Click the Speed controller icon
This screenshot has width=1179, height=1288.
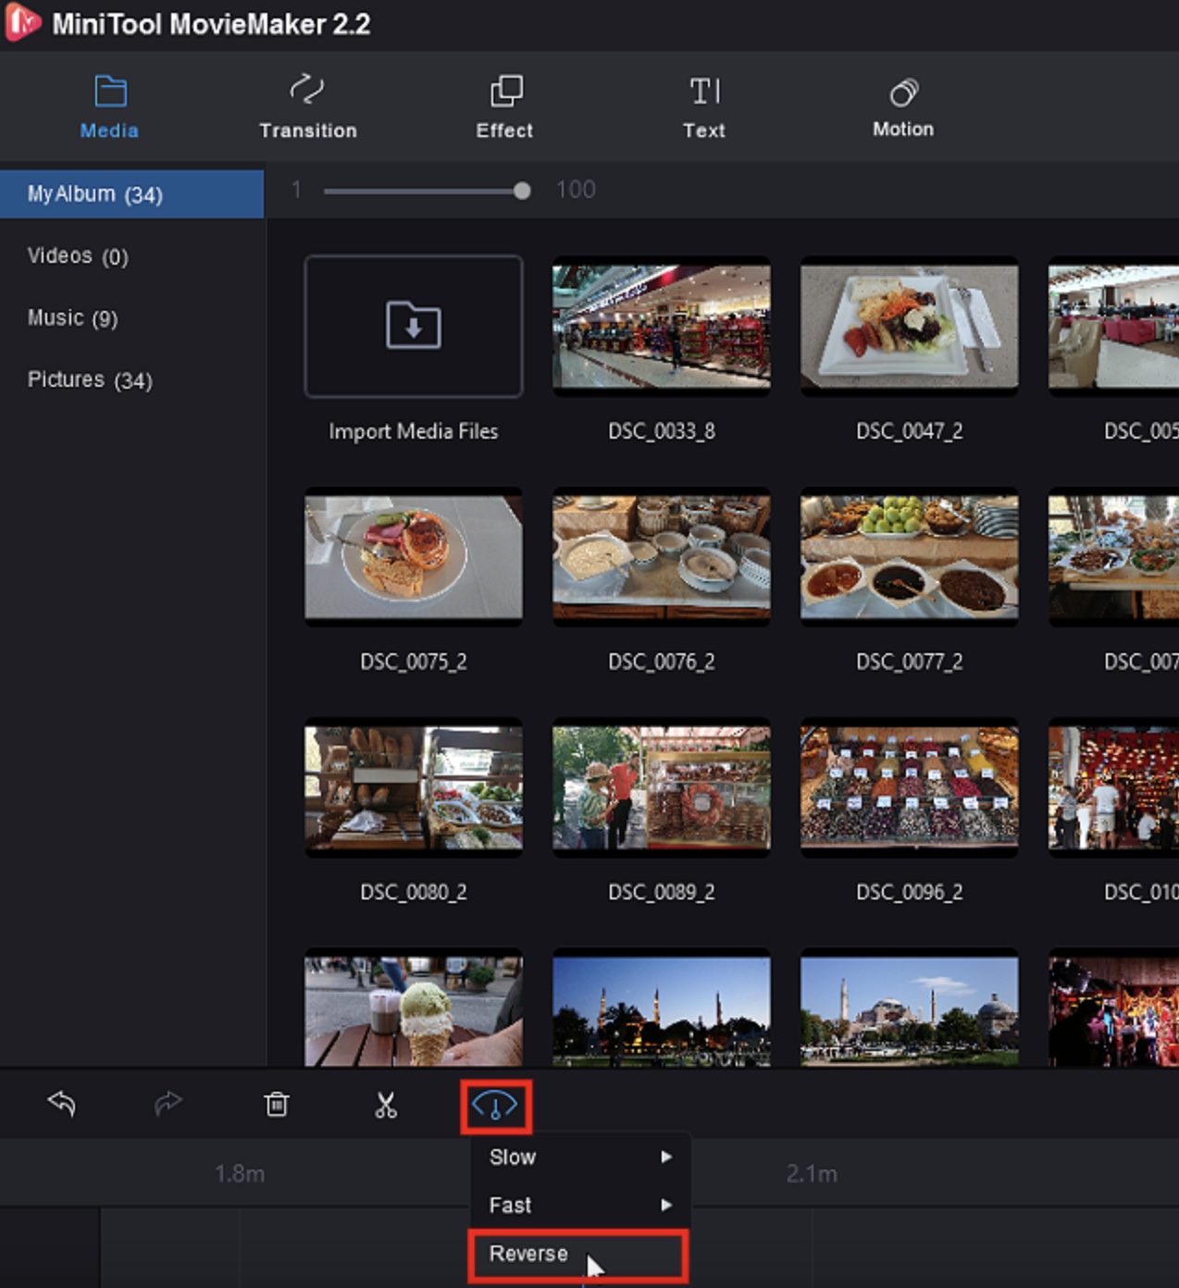495,1106
